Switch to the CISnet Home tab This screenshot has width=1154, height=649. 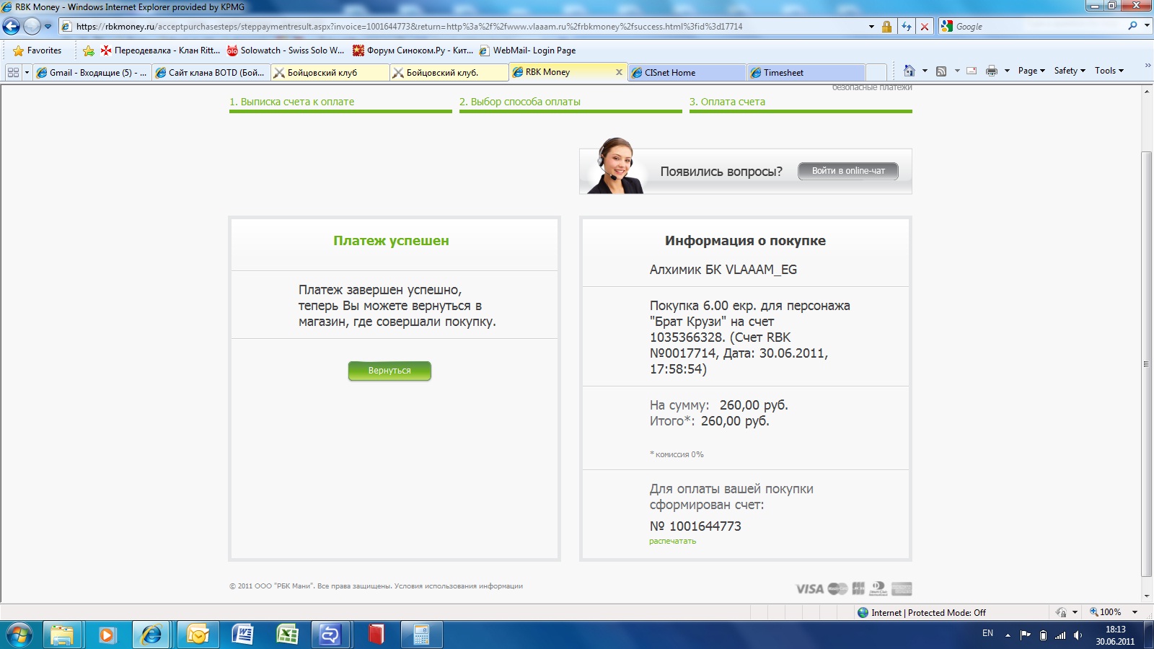pos(687,72)
